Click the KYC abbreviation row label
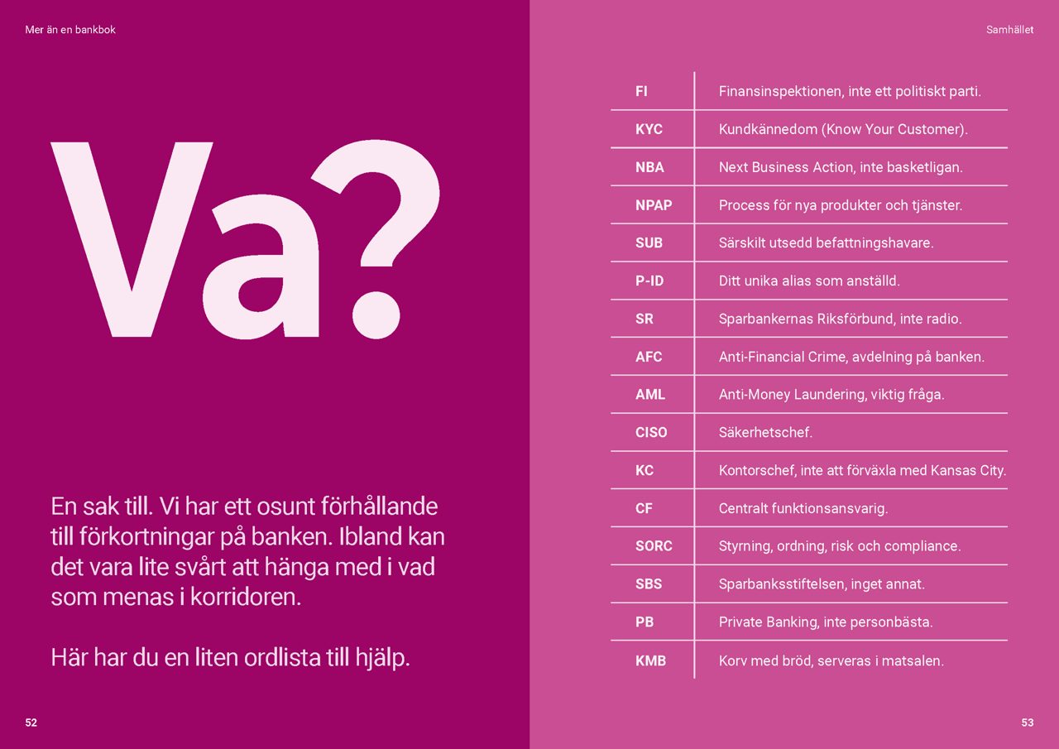This screenshot has height=749, width=1059. pos(649,129)
